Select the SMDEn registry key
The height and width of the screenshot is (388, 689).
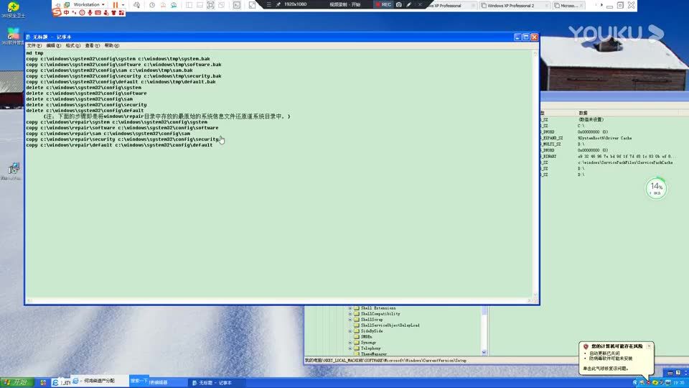(x=367, y=337)
